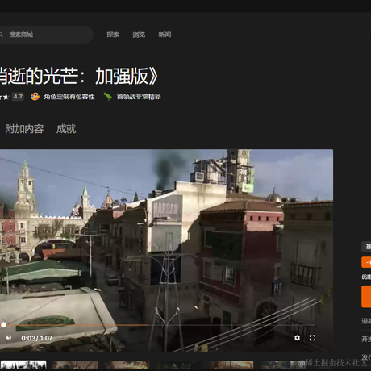371x371 pixels.
Task: Open the 新闻 nav item
Action: [x=165, y=35]
